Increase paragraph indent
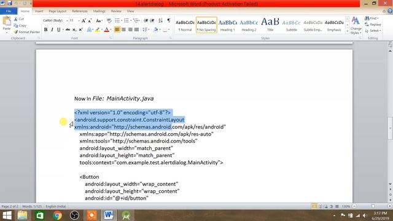 click(152, 20)
